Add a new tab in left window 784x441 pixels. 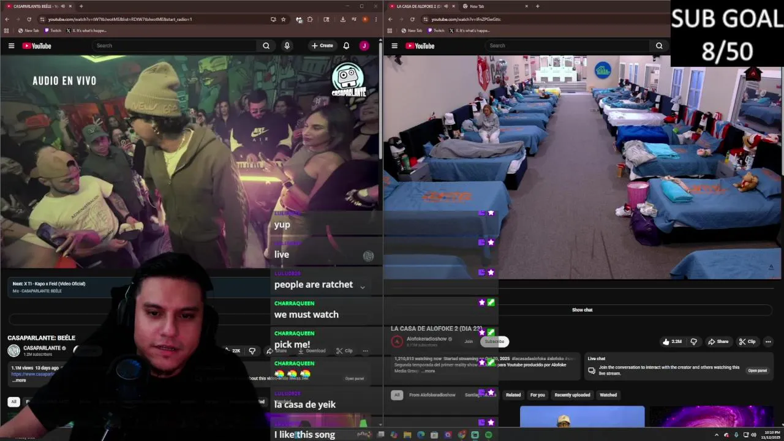point(81,6)
